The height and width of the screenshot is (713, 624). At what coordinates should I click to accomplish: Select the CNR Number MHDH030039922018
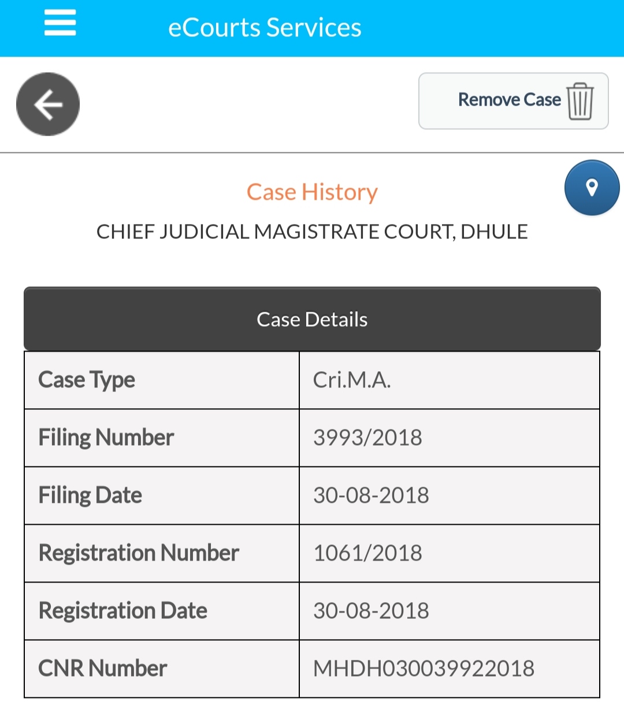[x=424, y=669]
